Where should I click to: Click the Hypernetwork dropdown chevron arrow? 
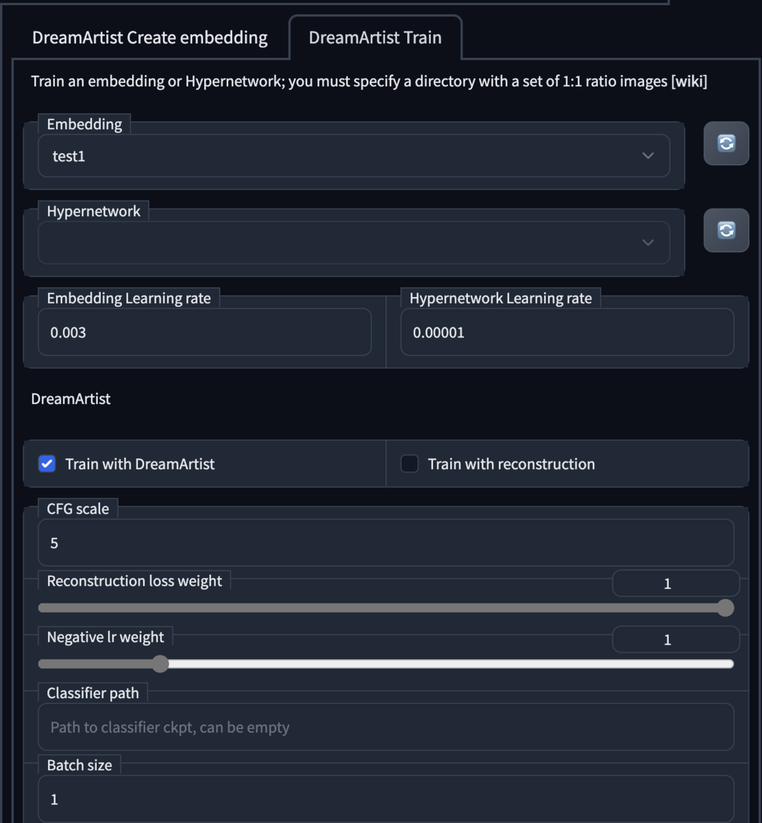[648, 243]
